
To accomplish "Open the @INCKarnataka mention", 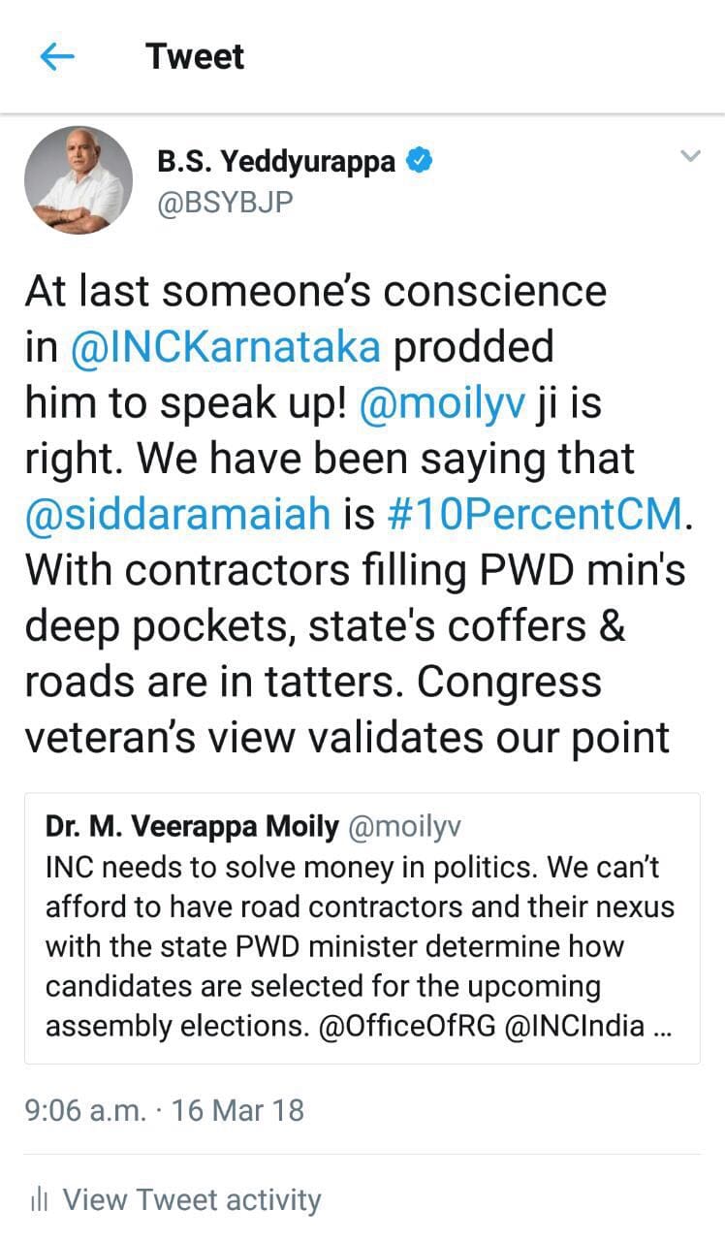I will pyautogui.click(x=226, y=346).
